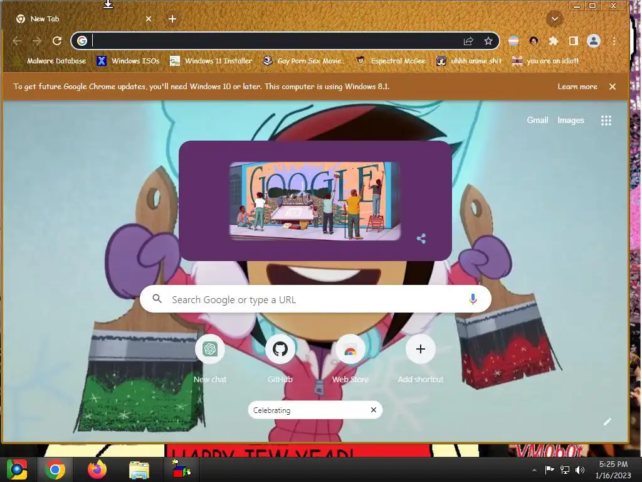The width and height of the screenshot is (642, 482).
Task: Share this page icon in address bar
Action: (x=468, y=41)
